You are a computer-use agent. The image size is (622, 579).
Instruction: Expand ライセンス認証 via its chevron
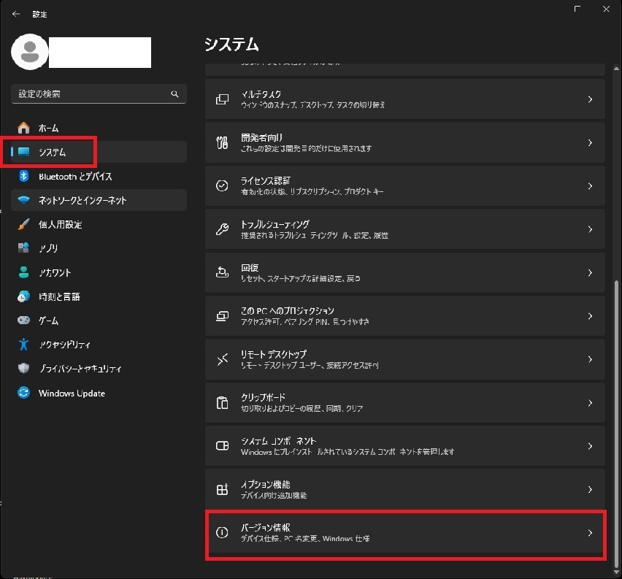pyautogui.click(x=591, y=185)
